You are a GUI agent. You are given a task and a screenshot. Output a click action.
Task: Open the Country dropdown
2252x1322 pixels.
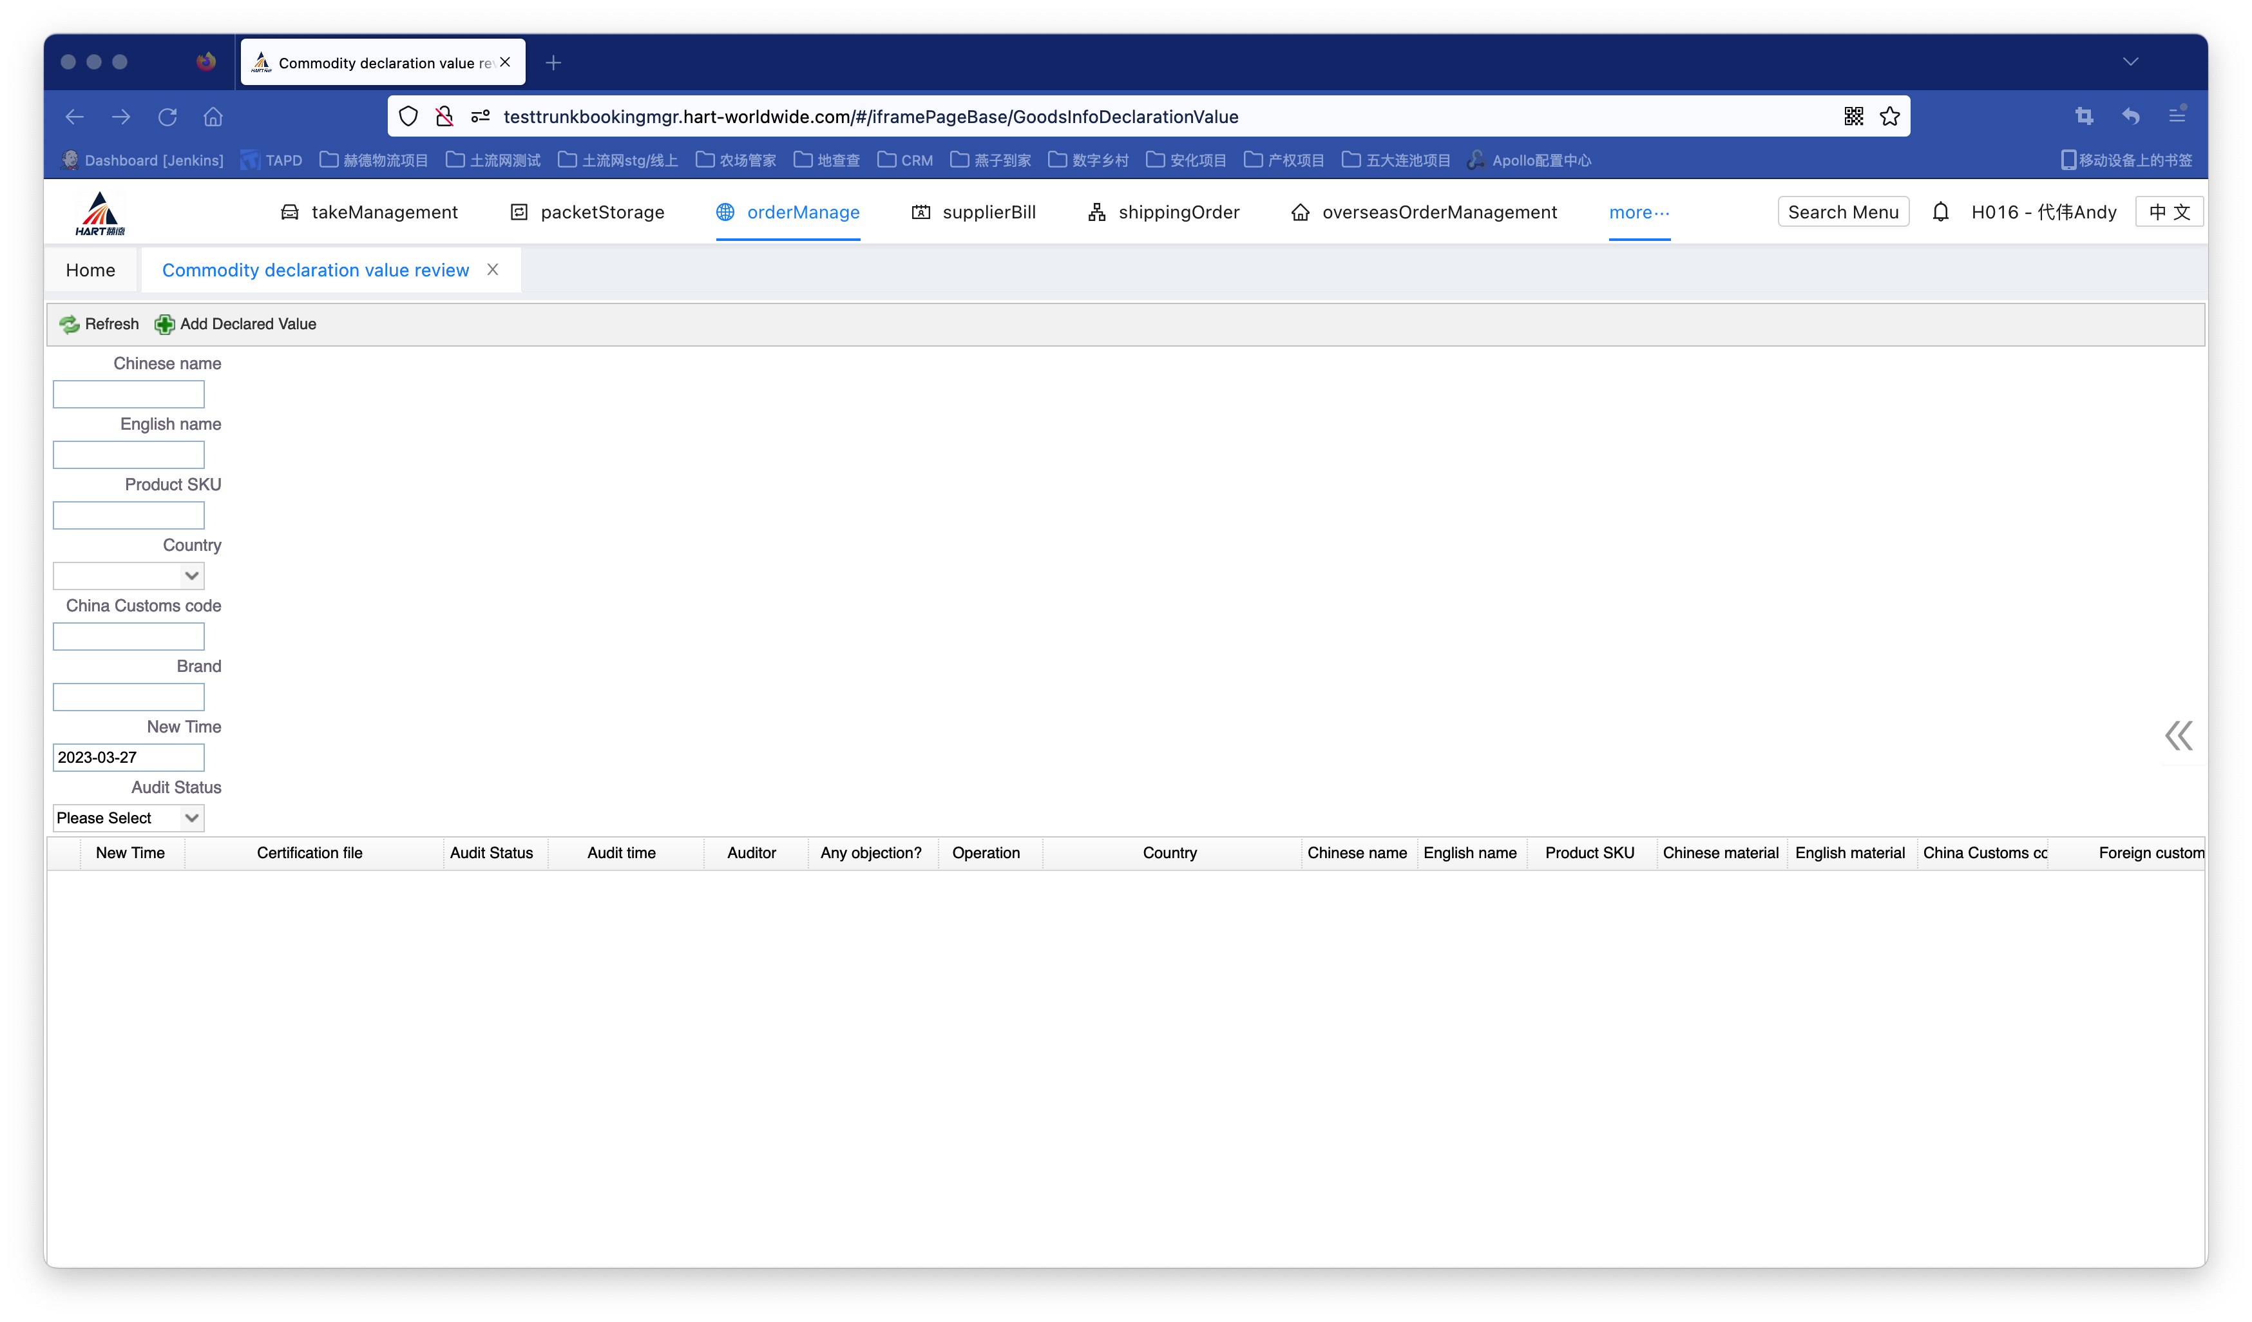pyautogui.click(x=129, y=576)
